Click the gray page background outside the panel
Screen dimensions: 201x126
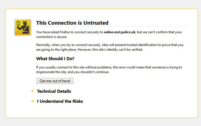pyautogui.click(x=100, y=122)
